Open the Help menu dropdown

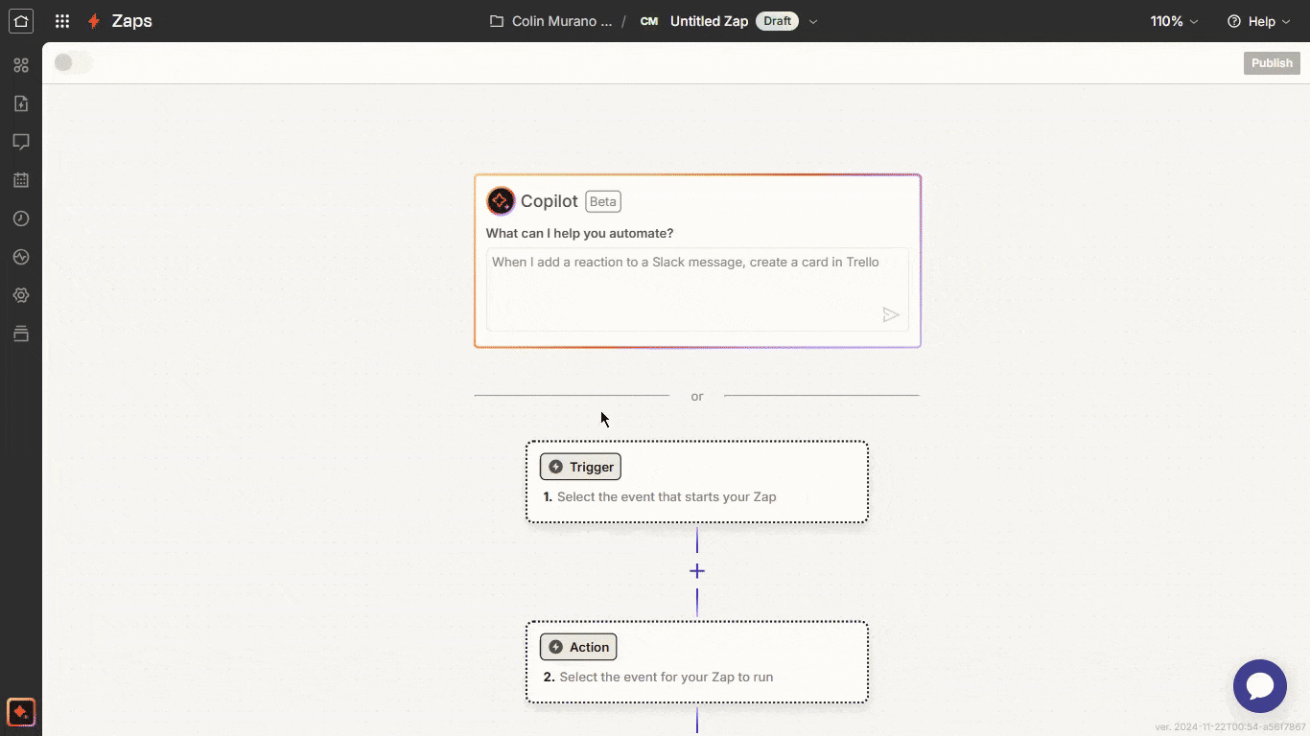pos(1259,21)
